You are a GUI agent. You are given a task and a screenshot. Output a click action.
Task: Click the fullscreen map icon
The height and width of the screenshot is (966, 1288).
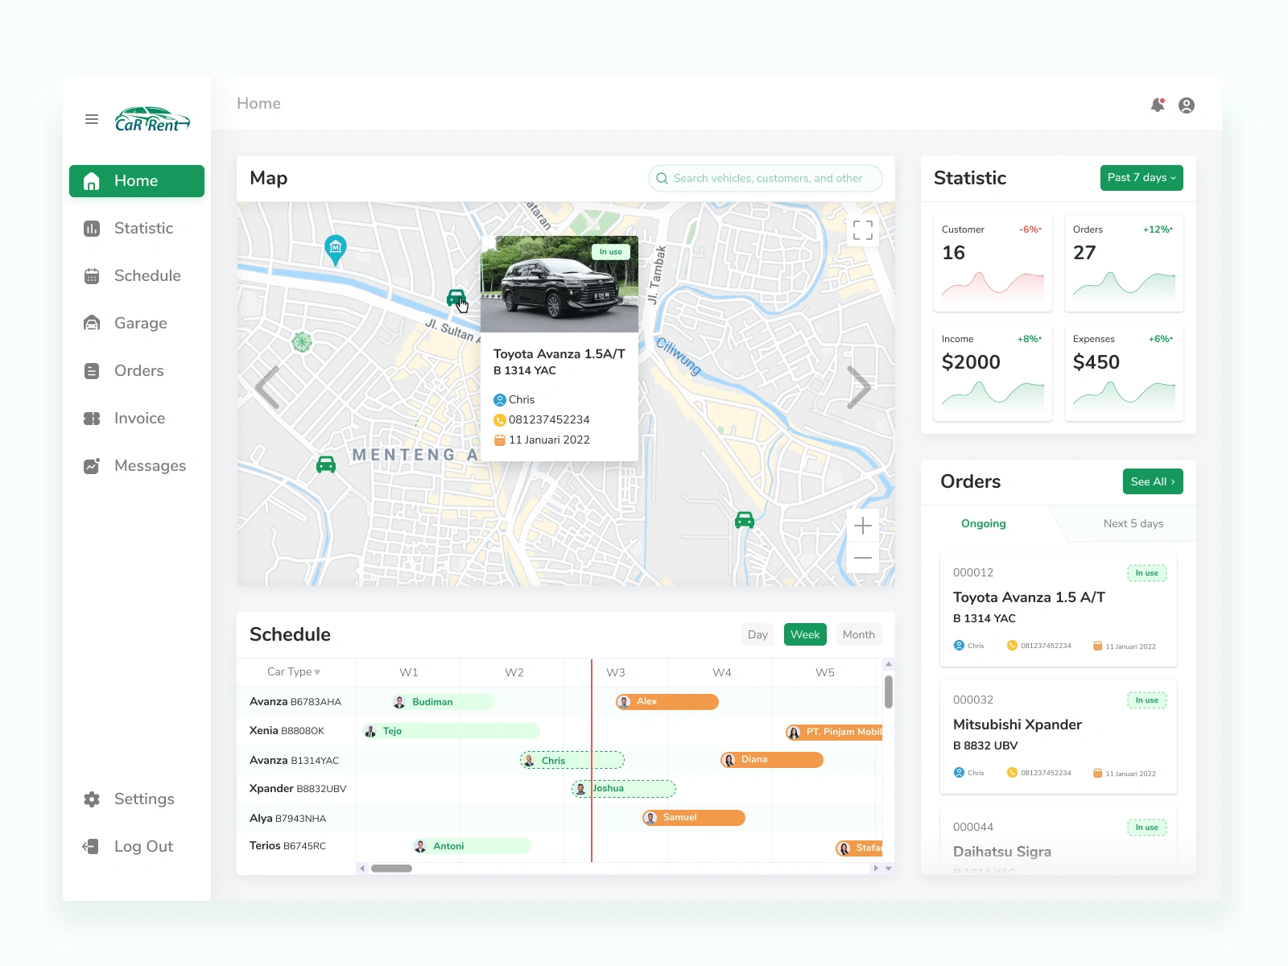click(x=863, y=230)
